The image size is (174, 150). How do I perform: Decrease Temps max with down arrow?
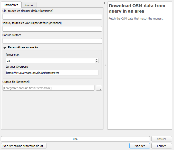[x=97, y=62]
